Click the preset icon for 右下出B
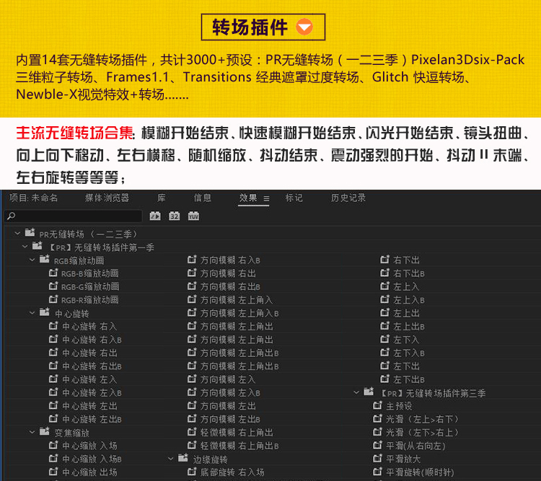Image resolution: width=541 pixels, height=481 pixels. click(384, 273)
